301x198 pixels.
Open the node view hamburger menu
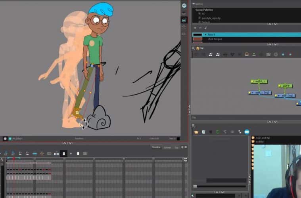pos(193,48)
